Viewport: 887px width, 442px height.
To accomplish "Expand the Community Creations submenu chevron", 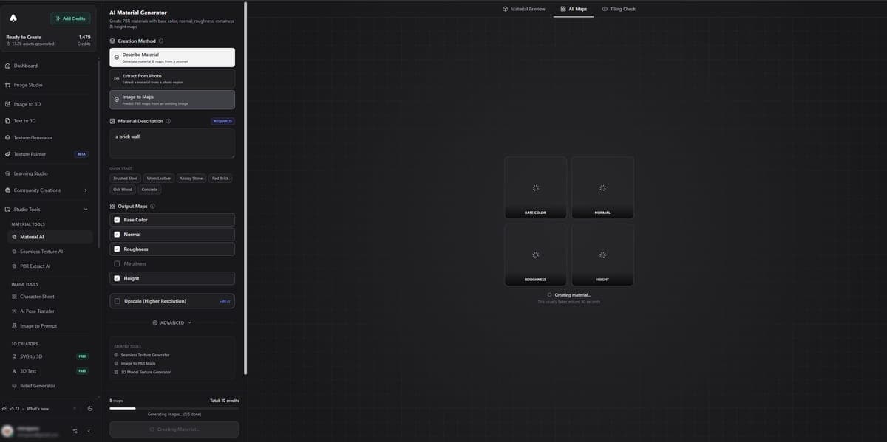I will 86,190.
